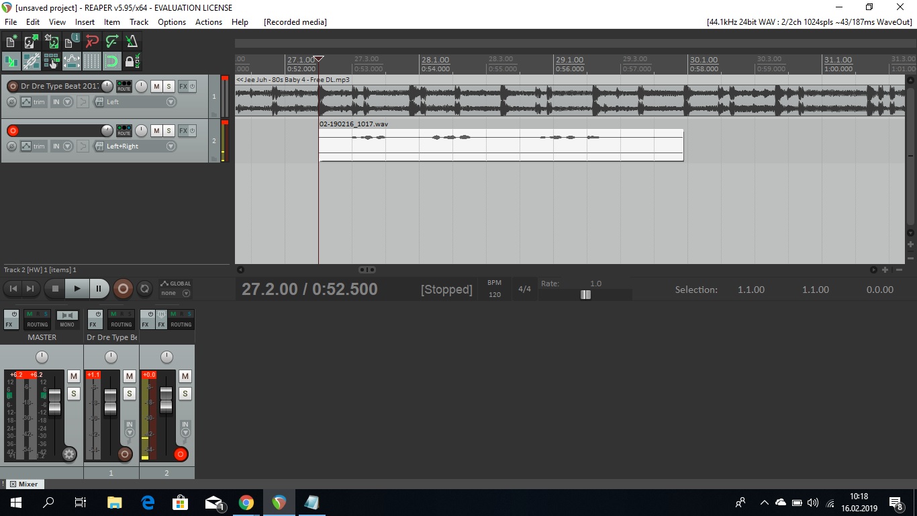This screenshot has height=516, width=917.
Task: Toggle the snap magnet icon
Action: click(112, 62)
